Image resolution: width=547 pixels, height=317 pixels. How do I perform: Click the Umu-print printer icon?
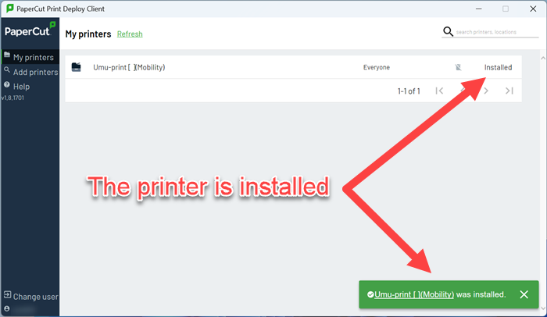point(76,67)
